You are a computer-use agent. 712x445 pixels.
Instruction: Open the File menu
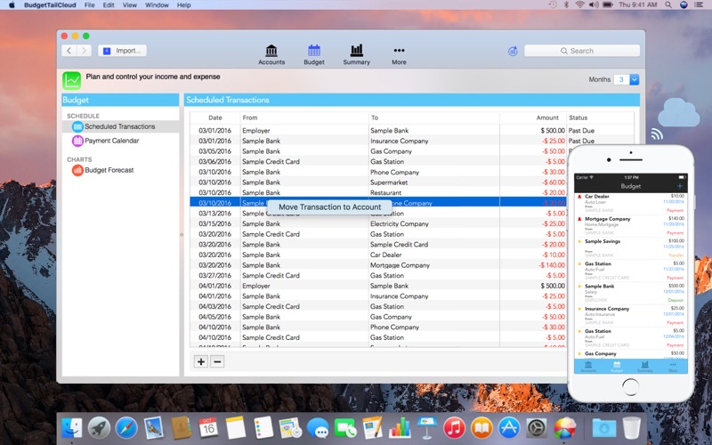[x=90, y=5]
